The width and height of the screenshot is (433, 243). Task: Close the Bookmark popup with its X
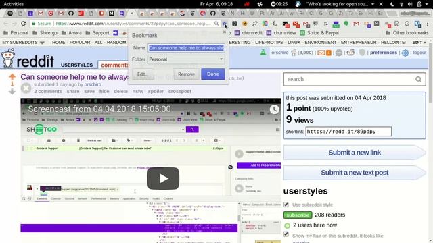pos(225,32)
